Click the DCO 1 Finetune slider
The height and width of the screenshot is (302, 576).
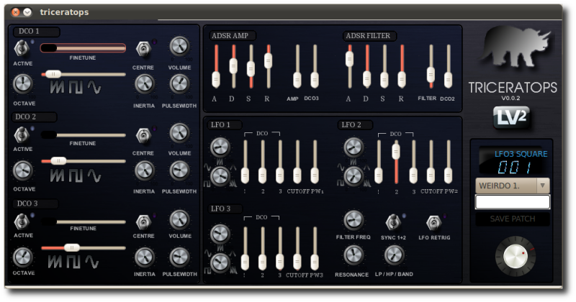[x=83, y=48]
